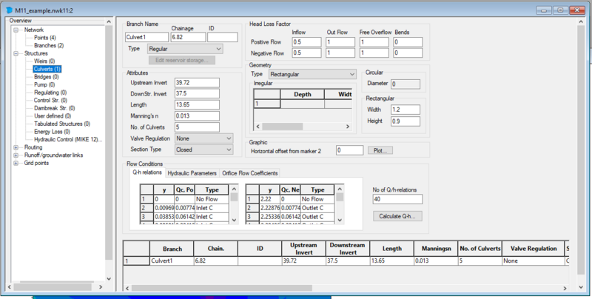
Task: Select Points (4) in the tree
Action: click(x=45, y=38)
